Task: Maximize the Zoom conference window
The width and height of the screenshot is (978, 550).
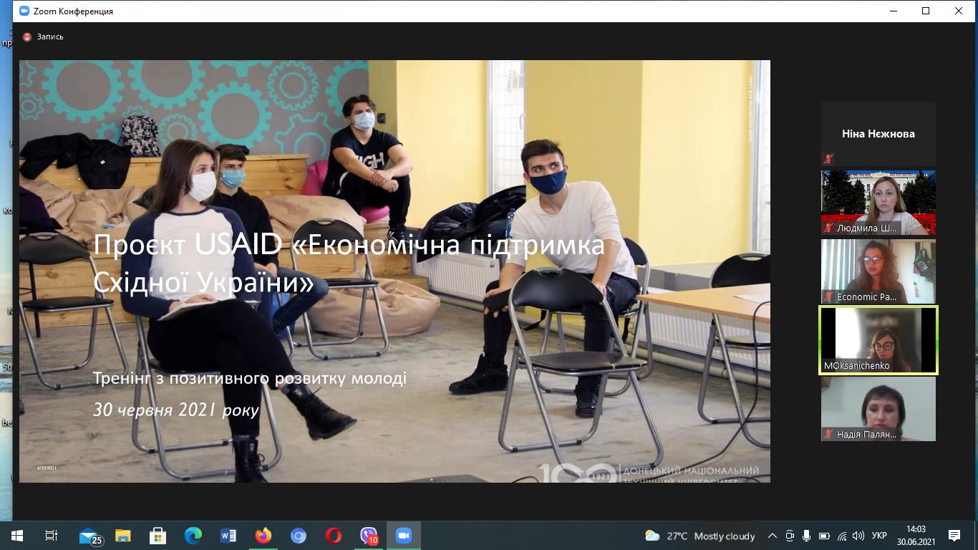Action: click(926, 11)
